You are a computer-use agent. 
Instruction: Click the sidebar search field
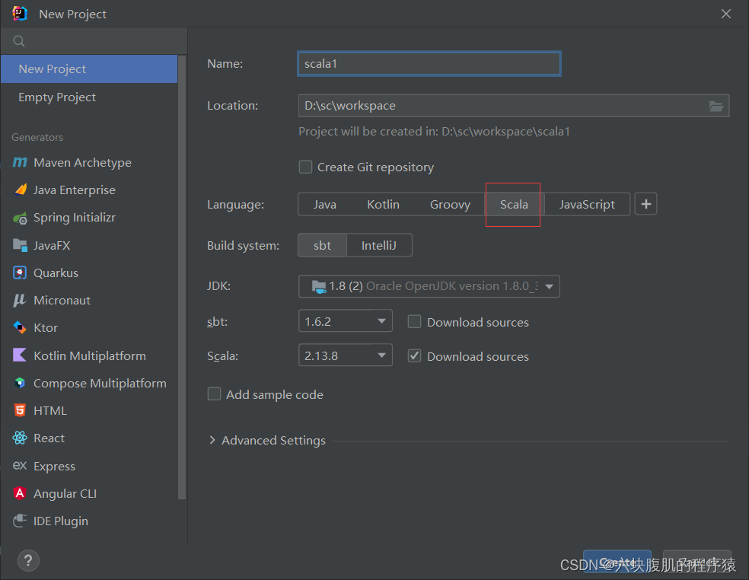click(94, 41)
